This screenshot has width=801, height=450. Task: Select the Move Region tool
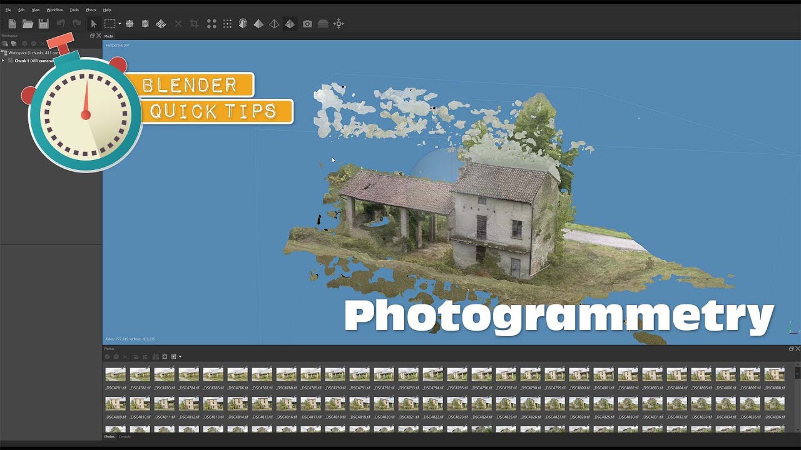click(130, 24)
